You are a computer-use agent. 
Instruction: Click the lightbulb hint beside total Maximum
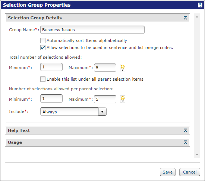(123, 68)
